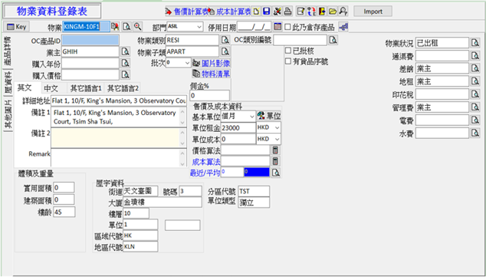The height and width of the screenshot is (277, 486).
Task: Click calculator icon beside 價格算法
Action: (275, 150)
